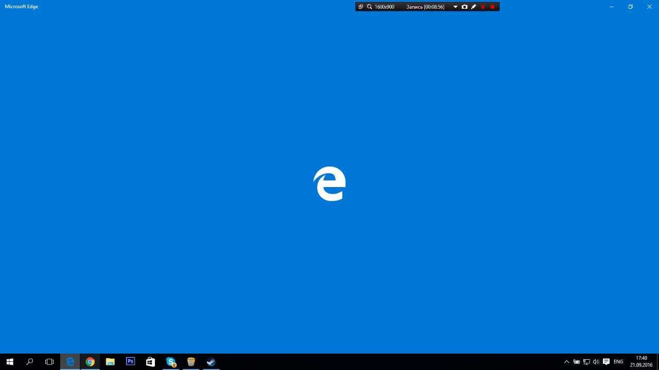Click the Microsoft Edge title text
The image size is (659, 370).
pyautogui.click(x=22, y=7)
